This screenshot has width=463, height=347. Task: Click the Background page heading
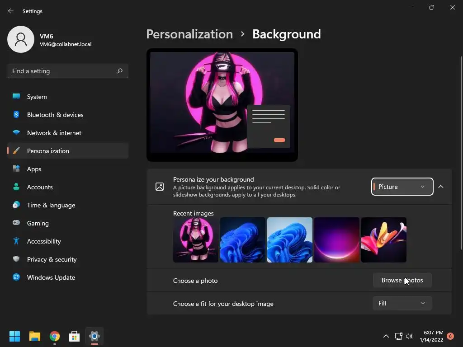(286, 34)
